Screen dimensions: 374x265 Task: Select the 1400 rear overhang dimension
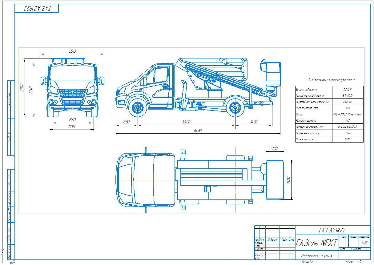pos(254,122)
